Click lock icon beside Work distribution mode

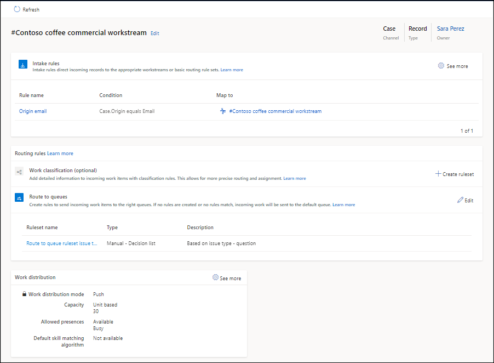(x=24, y=294)
